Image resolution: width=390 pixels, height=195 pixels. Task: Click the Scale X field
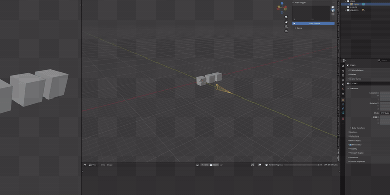click(385, 117)
